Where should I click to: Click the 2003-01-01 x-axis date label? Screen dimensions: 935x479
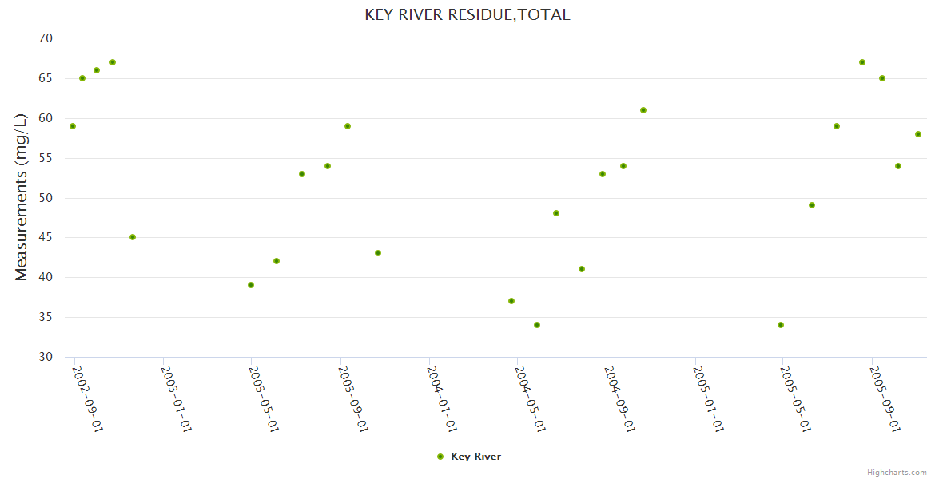(176, 398)
